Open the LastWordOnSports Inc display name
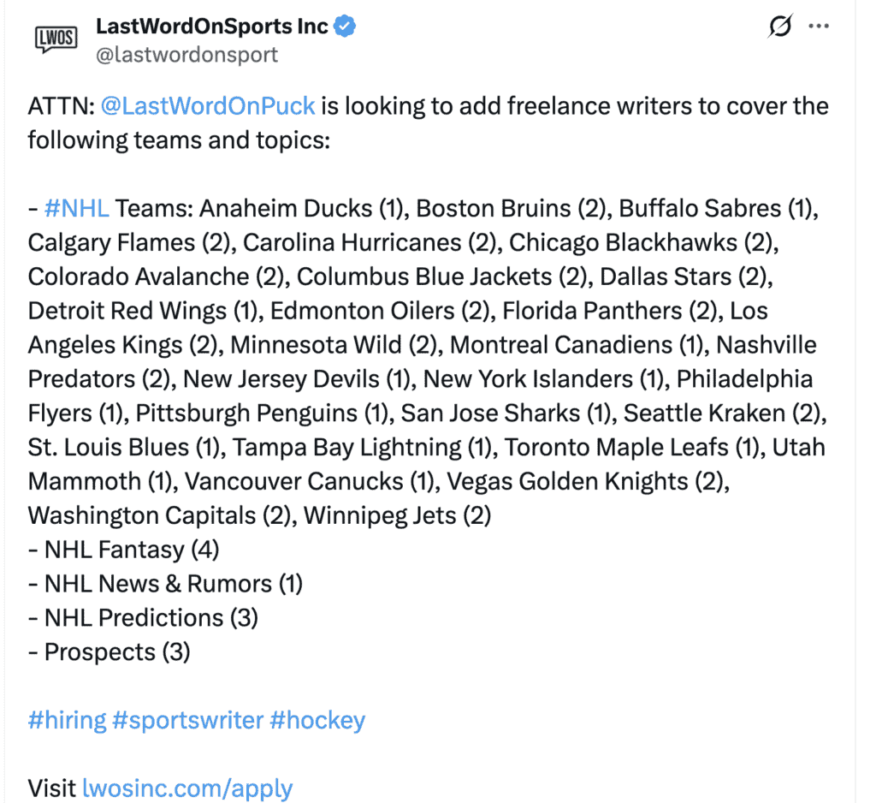 212,27
